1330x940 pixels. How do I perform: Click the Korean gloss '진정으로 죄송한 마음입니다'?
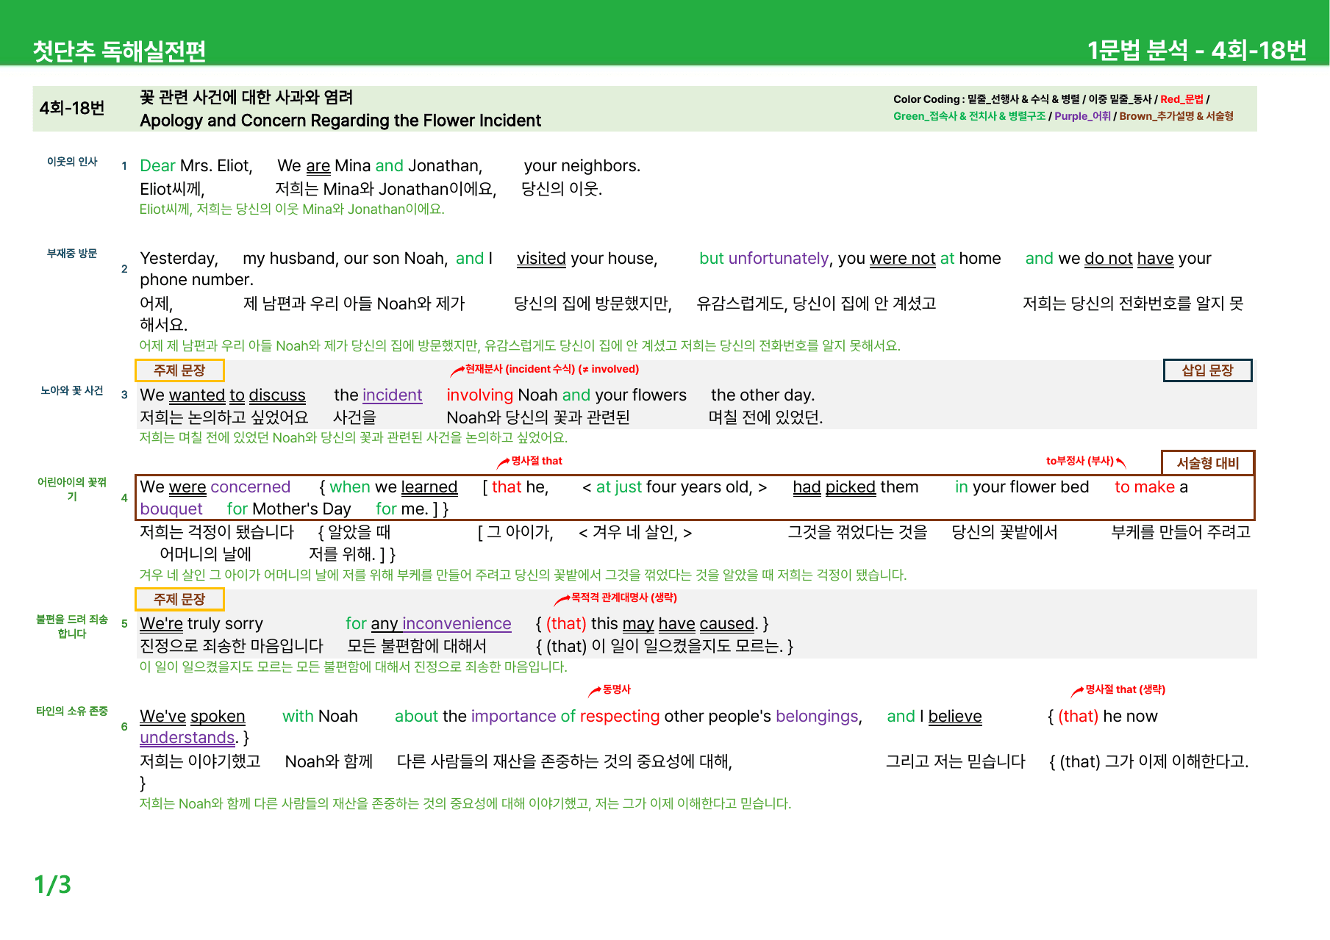(232, 646)
